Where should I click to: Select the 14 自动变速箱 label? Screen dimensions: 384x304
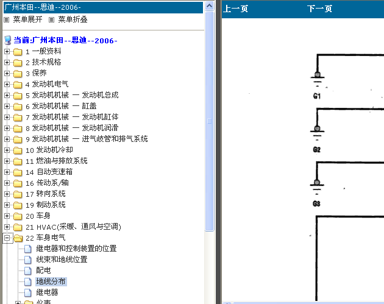click(49, 172)
